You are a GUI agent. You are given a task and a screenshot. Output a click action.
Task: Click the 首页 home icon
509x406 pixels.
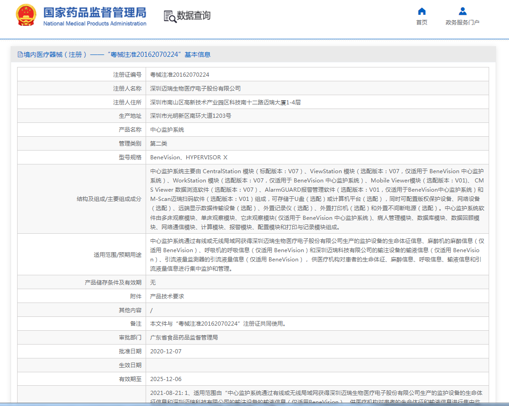point(422,12)
